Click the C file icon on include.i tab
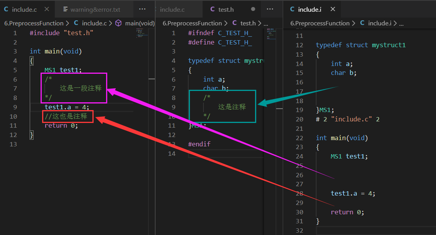The height and width of the screenshot is (235, 436). tap(292, 9)
